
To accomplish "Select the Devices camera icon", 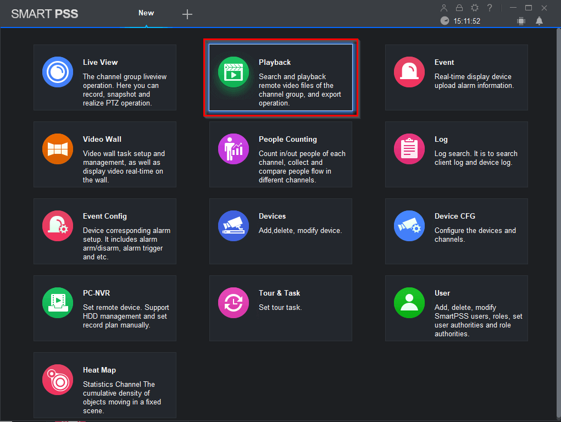I will coord(234,226).
